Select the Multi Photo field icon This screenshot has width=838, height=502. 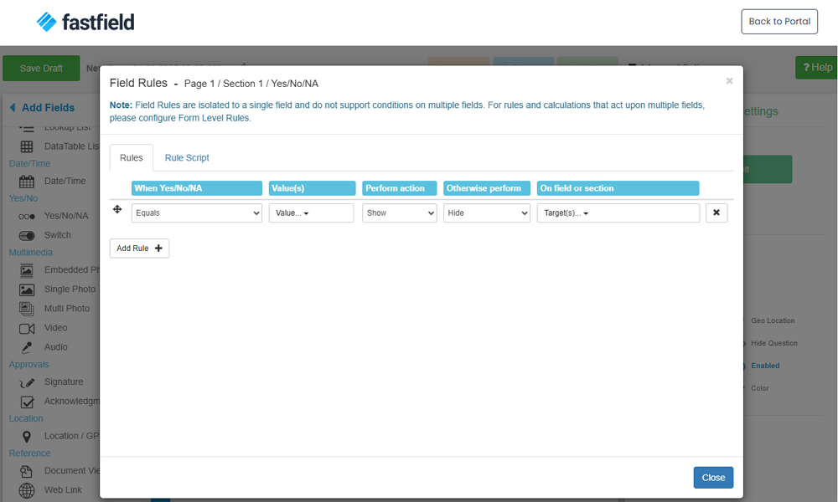click(26, 309)
